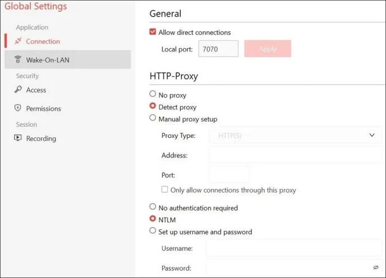Click the General section heading
The image size is (386, 278).
coord(166,13)
